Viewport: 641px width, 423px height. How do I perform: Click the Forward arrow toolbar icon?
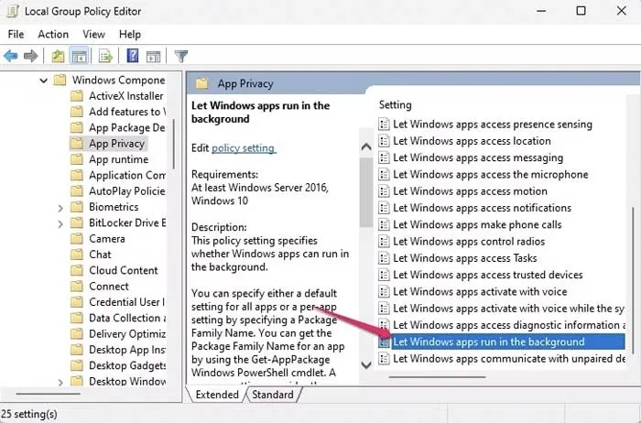(32, 56)
